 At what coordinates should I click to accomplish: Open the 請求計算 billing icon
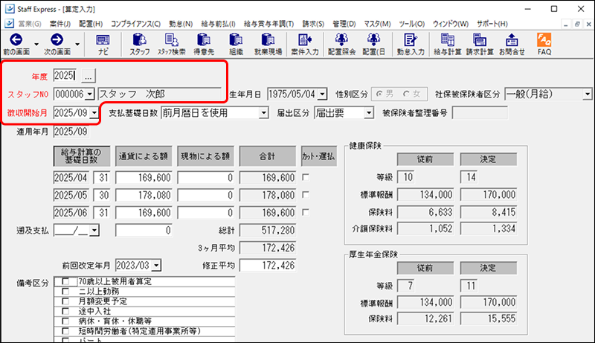[480, 40]
